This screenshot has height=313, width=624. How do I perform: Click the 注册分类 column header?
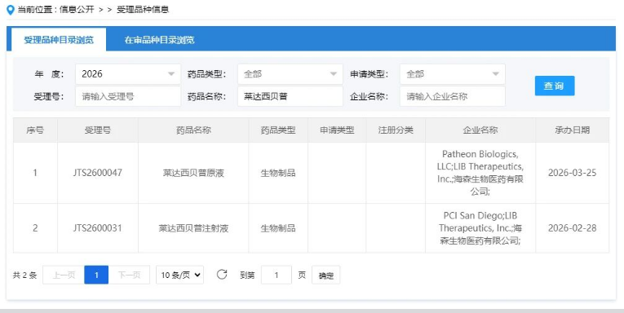pyautogui.click(x=396, y=130)
